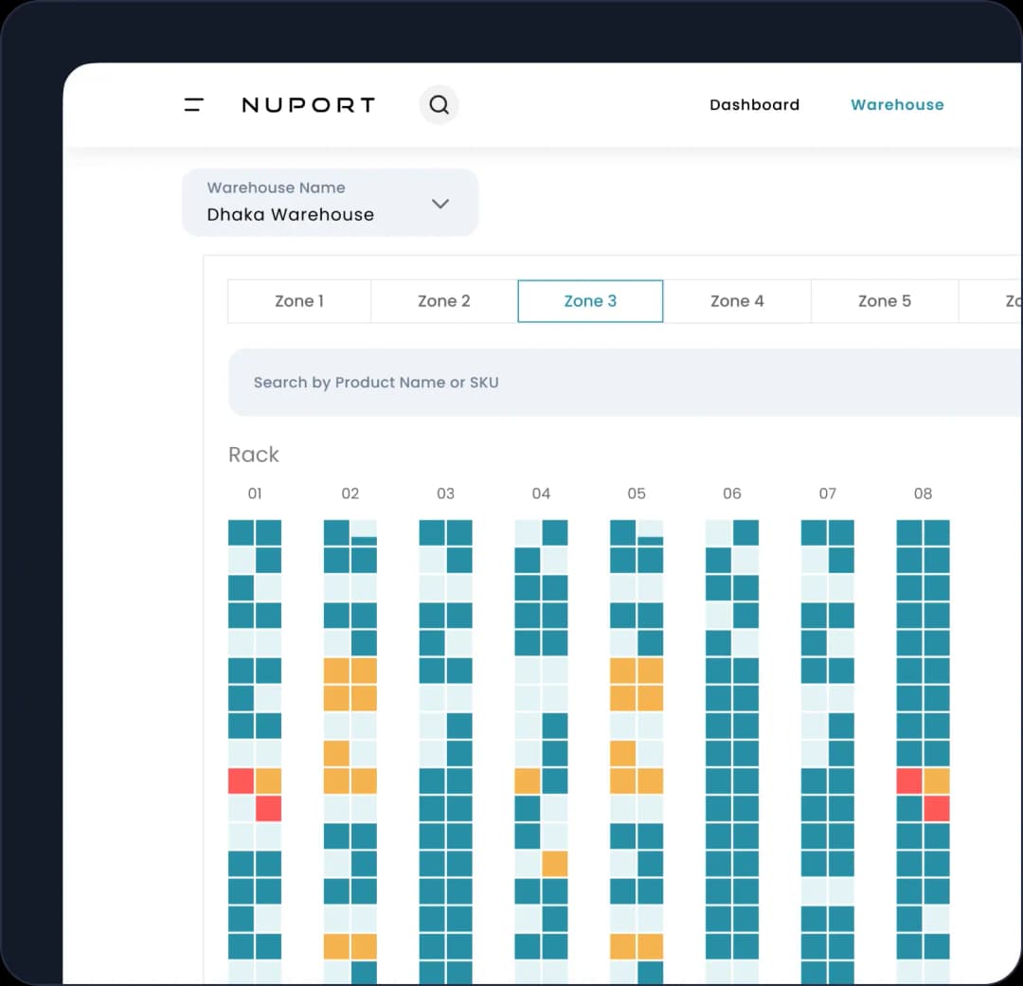Click rack 06 column header
This screenshot has height=986, width=1023.
click(732, 493)
